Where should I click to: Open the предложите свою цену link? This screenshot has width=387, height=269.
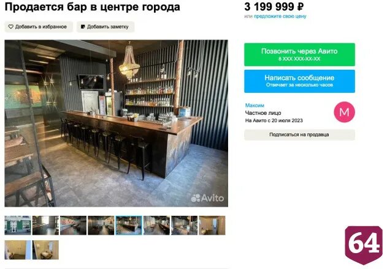(x=280, y=17)
